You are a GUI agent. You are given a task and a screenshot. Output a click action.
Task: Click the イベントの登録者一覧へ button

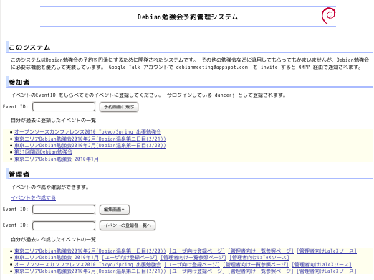click(128, 225)
